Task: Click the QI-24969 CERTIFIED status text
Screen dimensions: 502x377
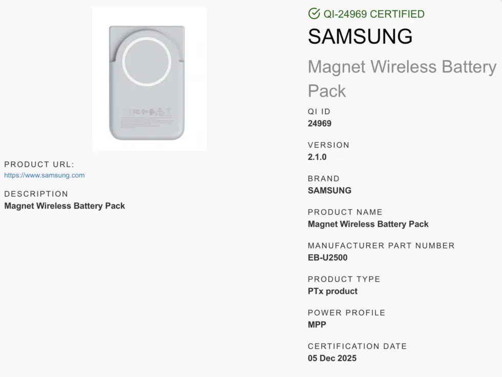Action: [x=374, y=14]
